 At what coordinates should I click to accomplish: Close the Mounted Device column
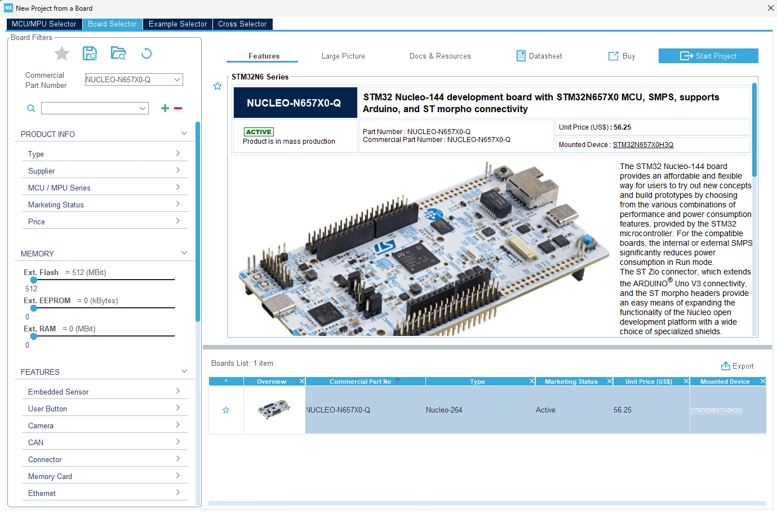click(763, 382)
